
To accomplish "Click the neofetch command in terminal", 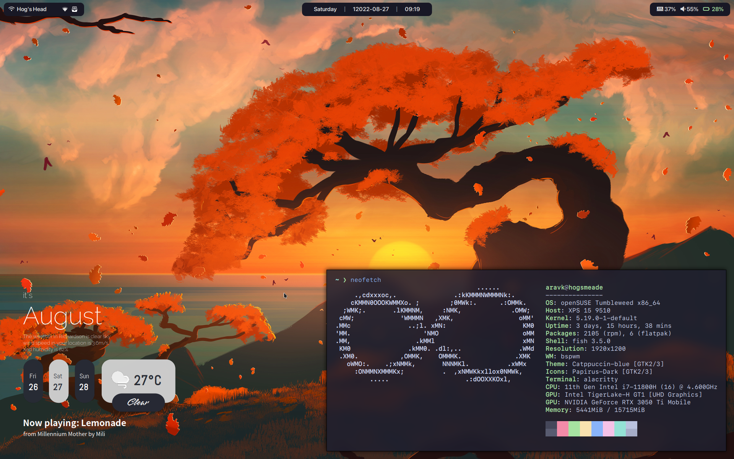I will (366, 280).
